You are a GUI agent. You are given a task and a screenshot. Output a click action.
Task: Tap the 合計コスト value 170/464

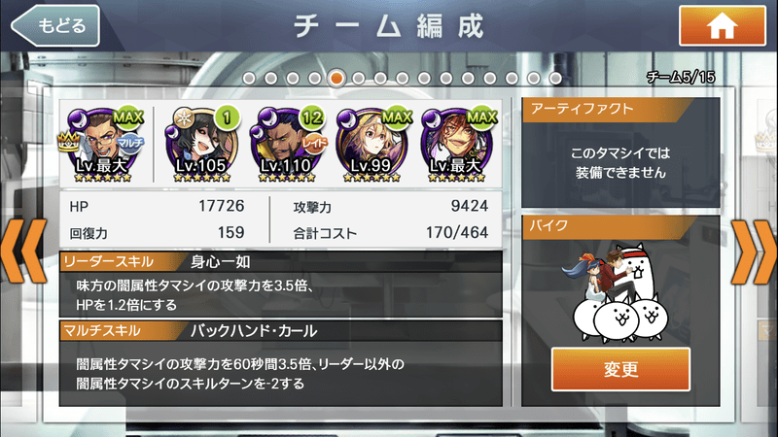click(x=456, y=232)
